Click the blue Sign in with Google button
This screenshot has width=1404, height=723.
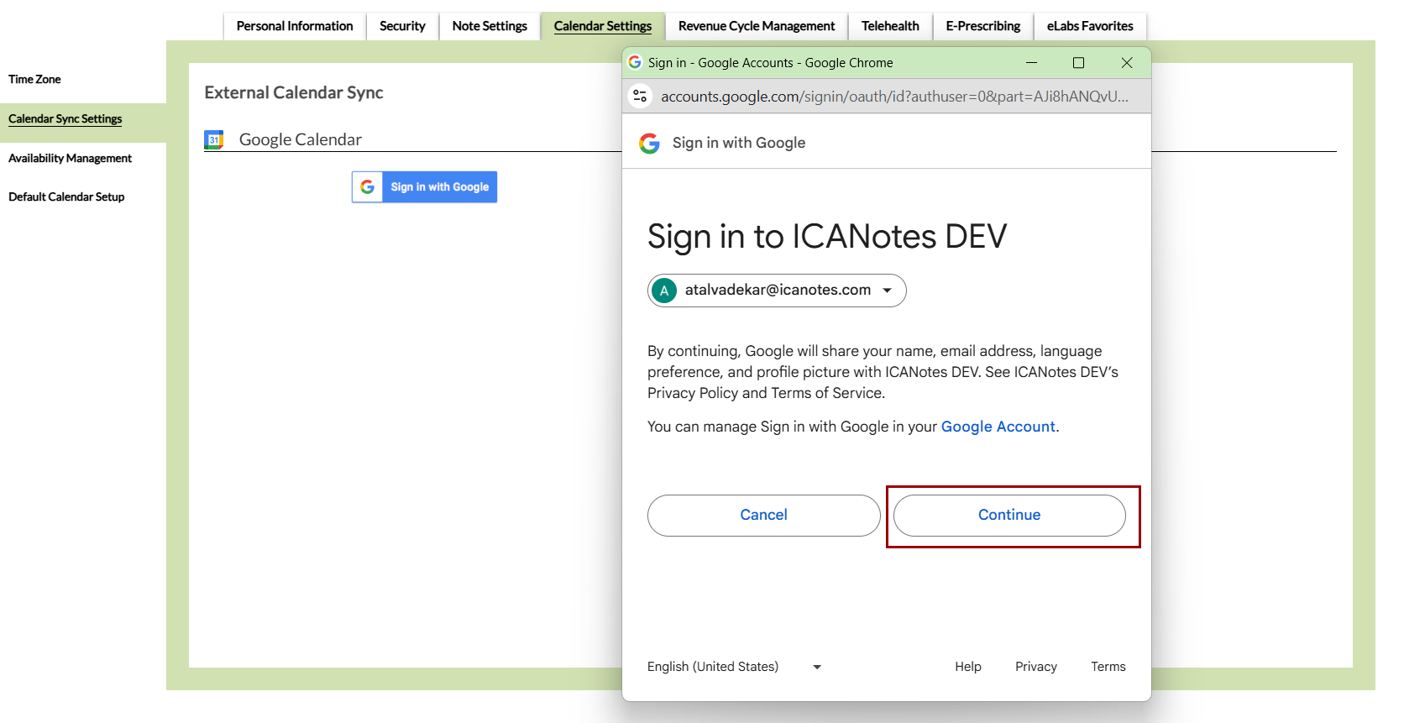pyautogui.click(x=424, y=187)
